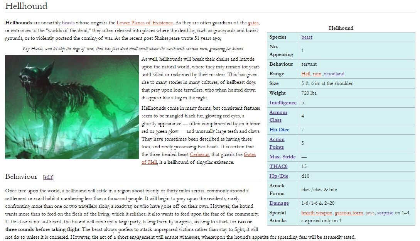
Task: Open the Cerberus link
Action: tap(199, 154)
